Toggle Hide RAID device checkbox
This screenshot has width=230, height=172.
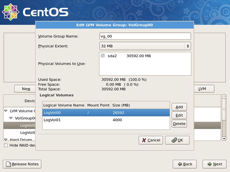tap(6, 145)
